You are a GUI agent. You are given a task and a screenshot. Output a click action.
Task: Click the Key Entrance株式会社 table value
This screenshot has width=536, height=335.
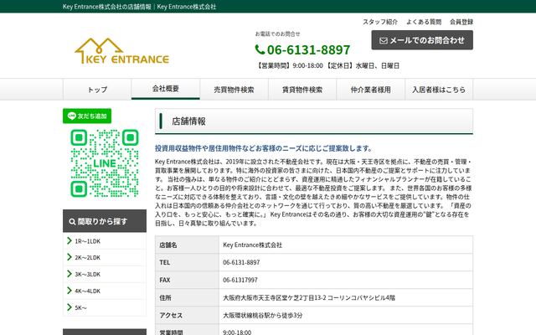click(253, 245)
